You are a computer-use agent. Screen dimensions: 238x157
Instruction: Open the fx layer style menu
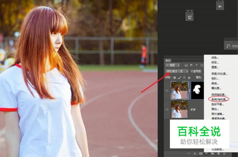195,154
